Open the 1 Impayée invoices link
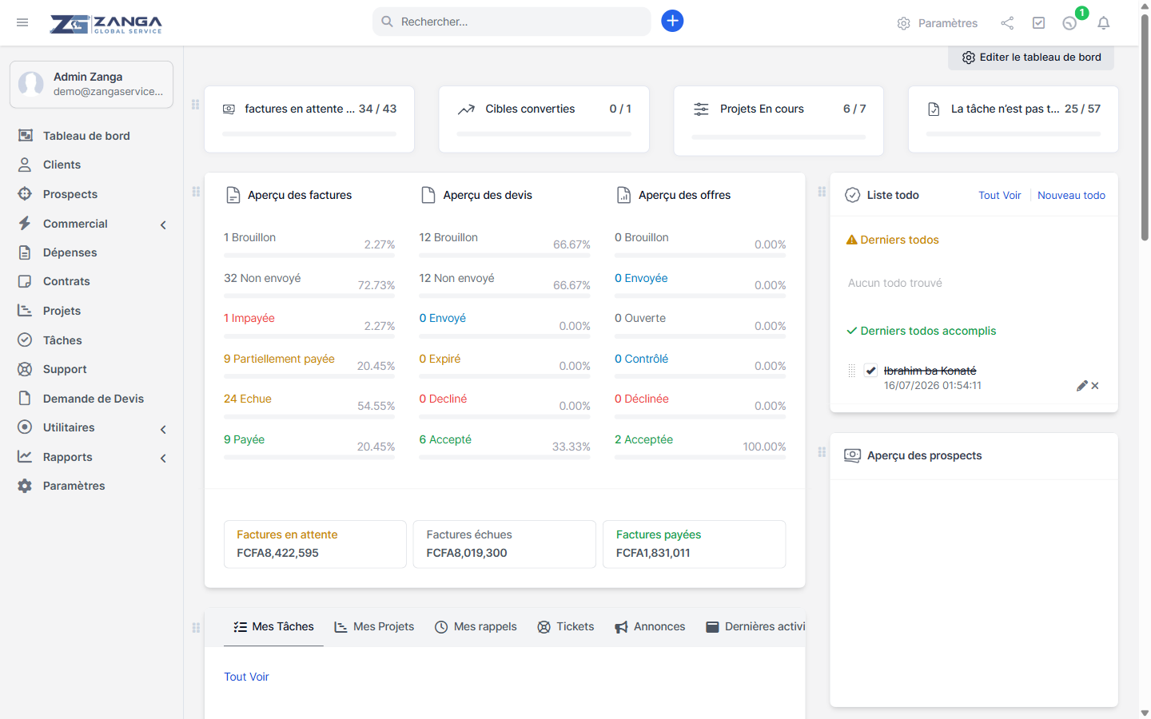 point(249,318)
